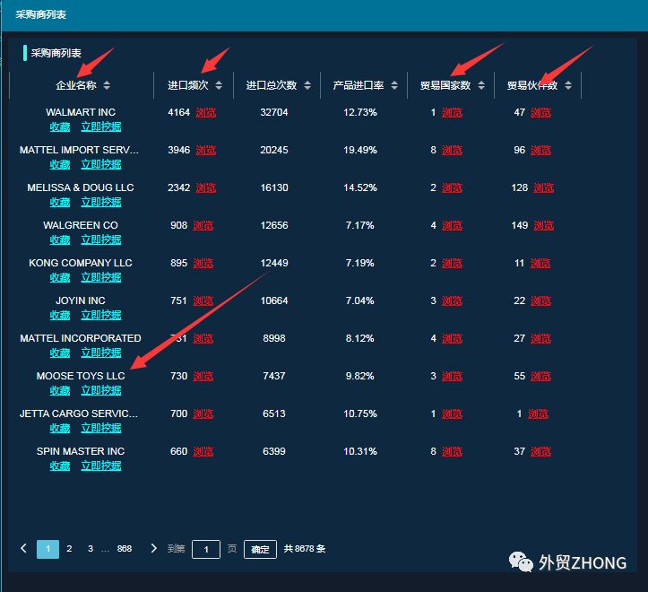Click 立即挖掘 under SPIN MASTER INC
The image size is (648, 592).
point(101,466)
